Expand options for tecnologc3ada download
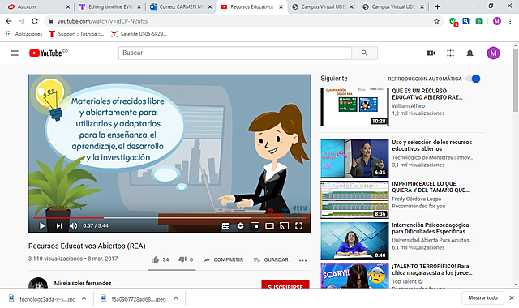 [x=84, y=299]
